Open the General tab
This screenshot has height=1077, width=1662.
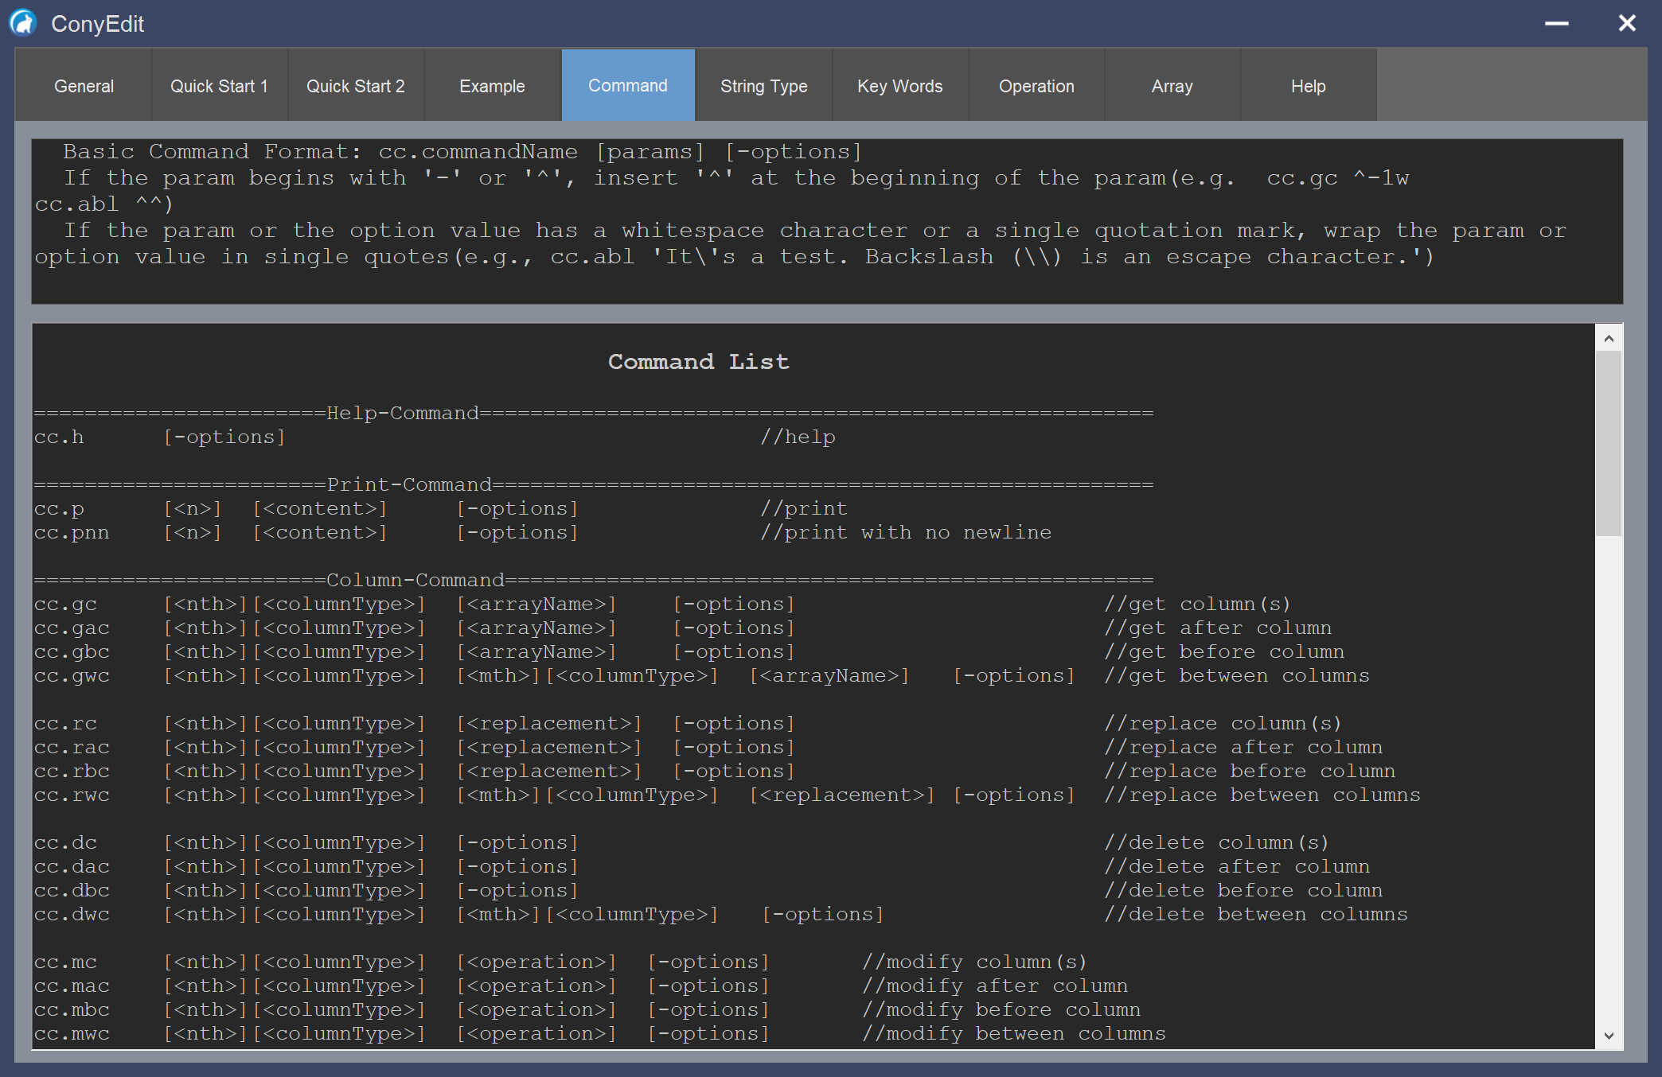point(84,86)
